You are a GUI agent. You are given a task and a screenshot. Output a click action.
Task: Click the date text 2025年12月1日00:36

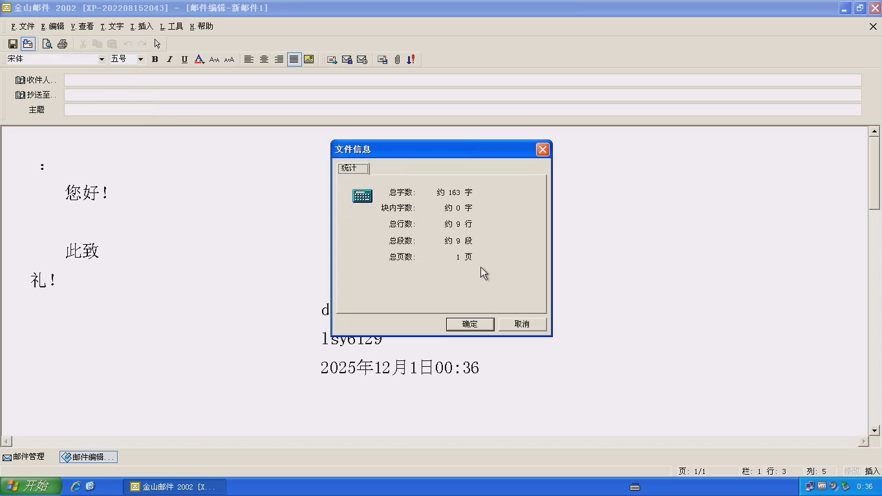[x=400, y=367]
